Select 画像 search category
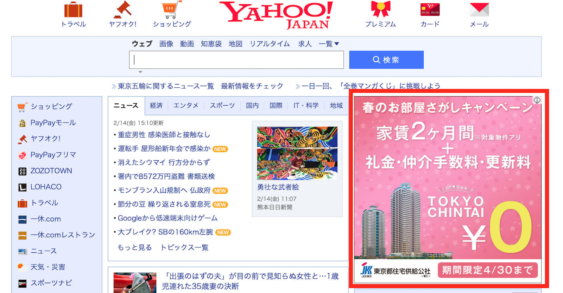 click(x=166, y=44)
